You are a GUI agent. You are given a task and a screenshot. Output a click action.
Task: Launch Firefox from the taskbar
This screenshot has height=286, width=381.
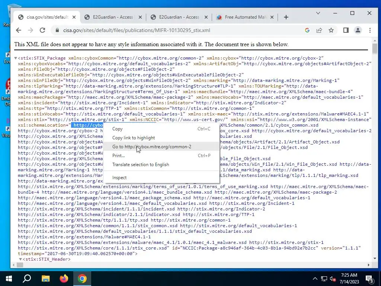click(64, 279)
